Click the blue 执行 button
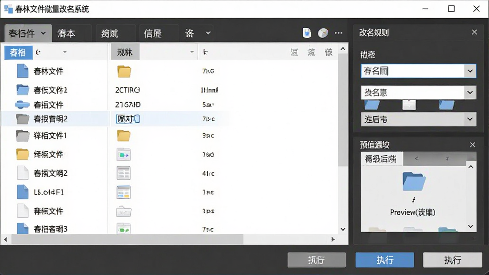 385,260
